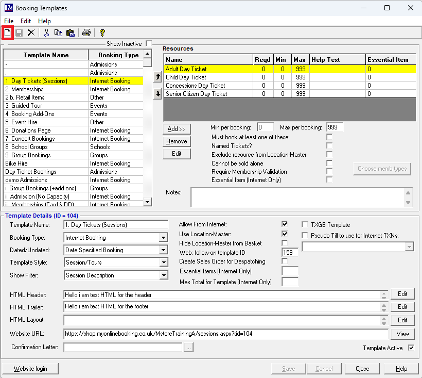Open the File menu
Screen dimensions: 422x378
pos(9,21)
